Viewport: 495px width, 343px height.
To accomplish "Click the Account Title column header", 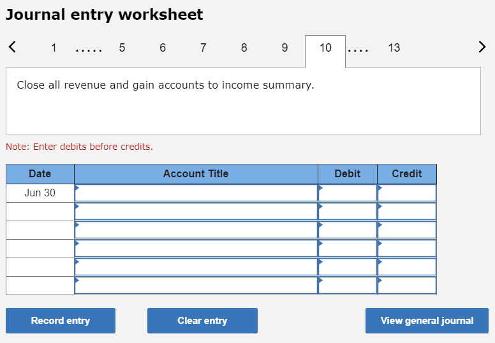I will click(x=196, y=174).
